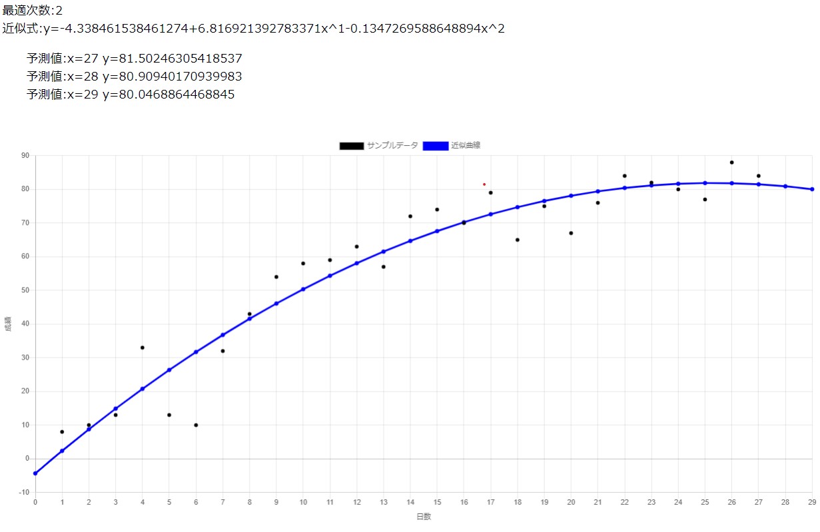Screen dimensions: 820x532
Task: Click the 予測値 x=29 prediction line
Action: point(130,95)
